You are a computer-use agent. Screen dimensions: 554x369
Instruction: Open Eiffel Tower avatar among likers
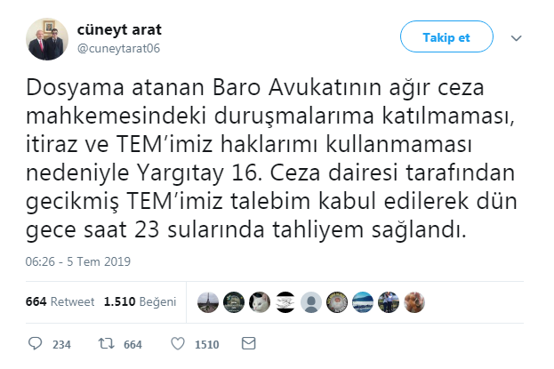(x=208, y=302)
